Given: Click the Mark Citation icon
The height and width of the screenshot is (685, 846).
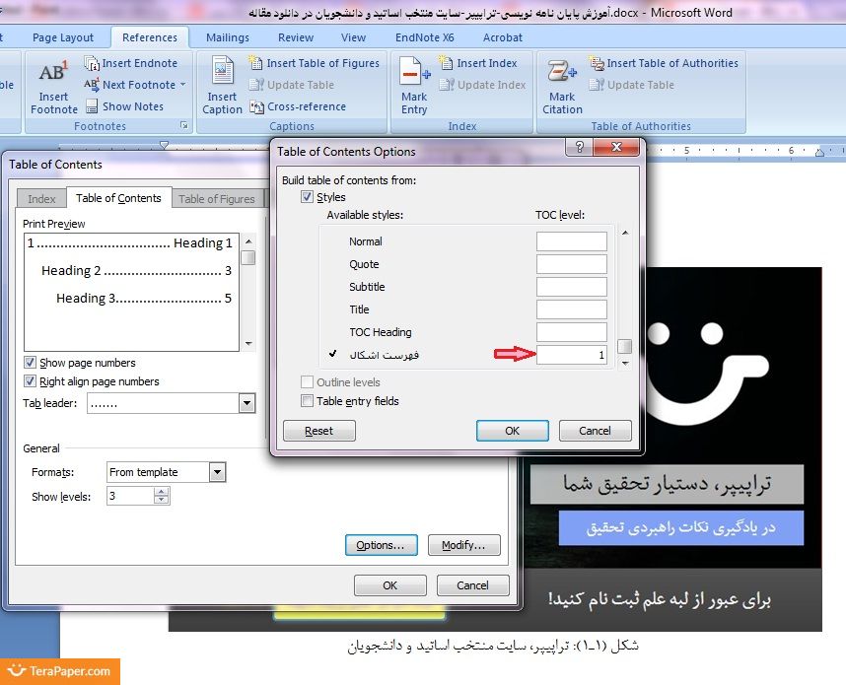Looking at the screenshot, I should coord(562,73).
